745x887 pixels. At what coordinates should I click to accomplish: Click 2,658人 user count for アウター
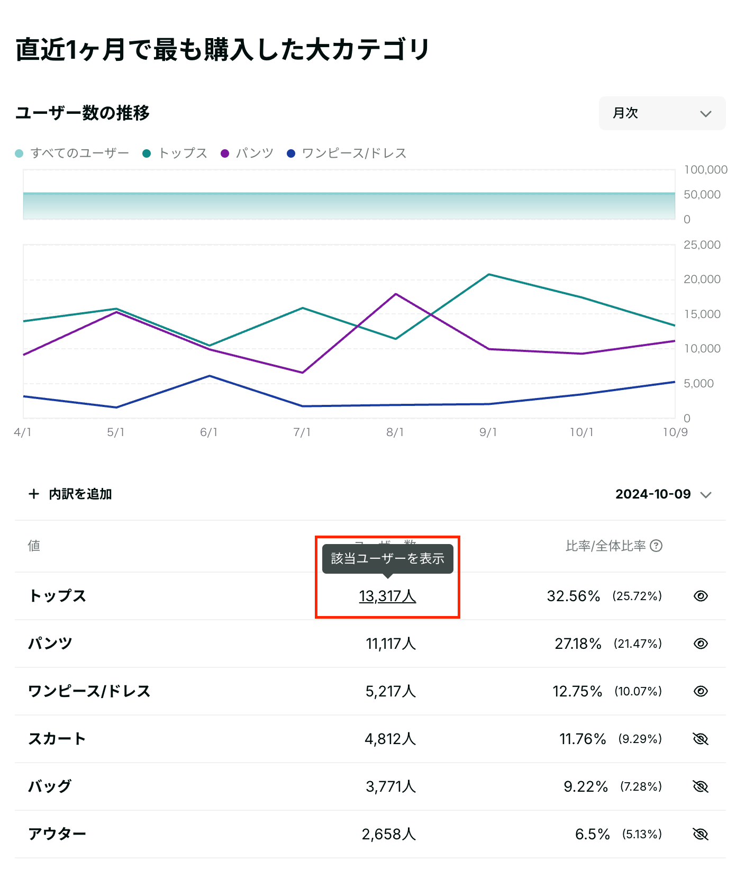coord(389,834)
